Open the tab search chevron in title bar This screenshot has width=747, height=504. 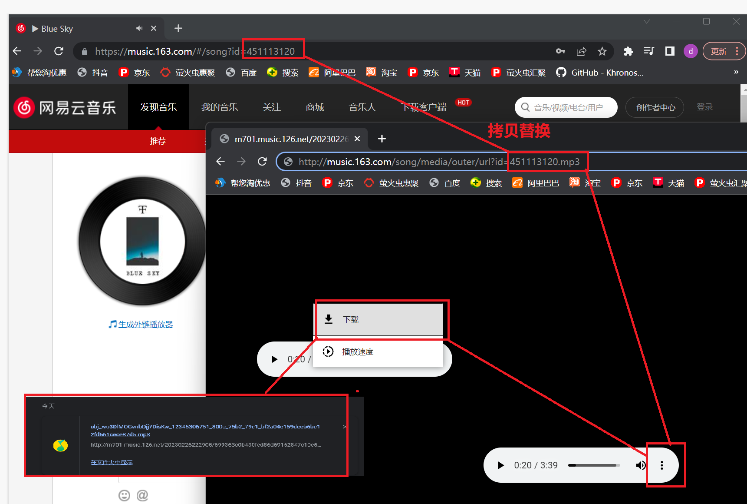click(647, 21)
